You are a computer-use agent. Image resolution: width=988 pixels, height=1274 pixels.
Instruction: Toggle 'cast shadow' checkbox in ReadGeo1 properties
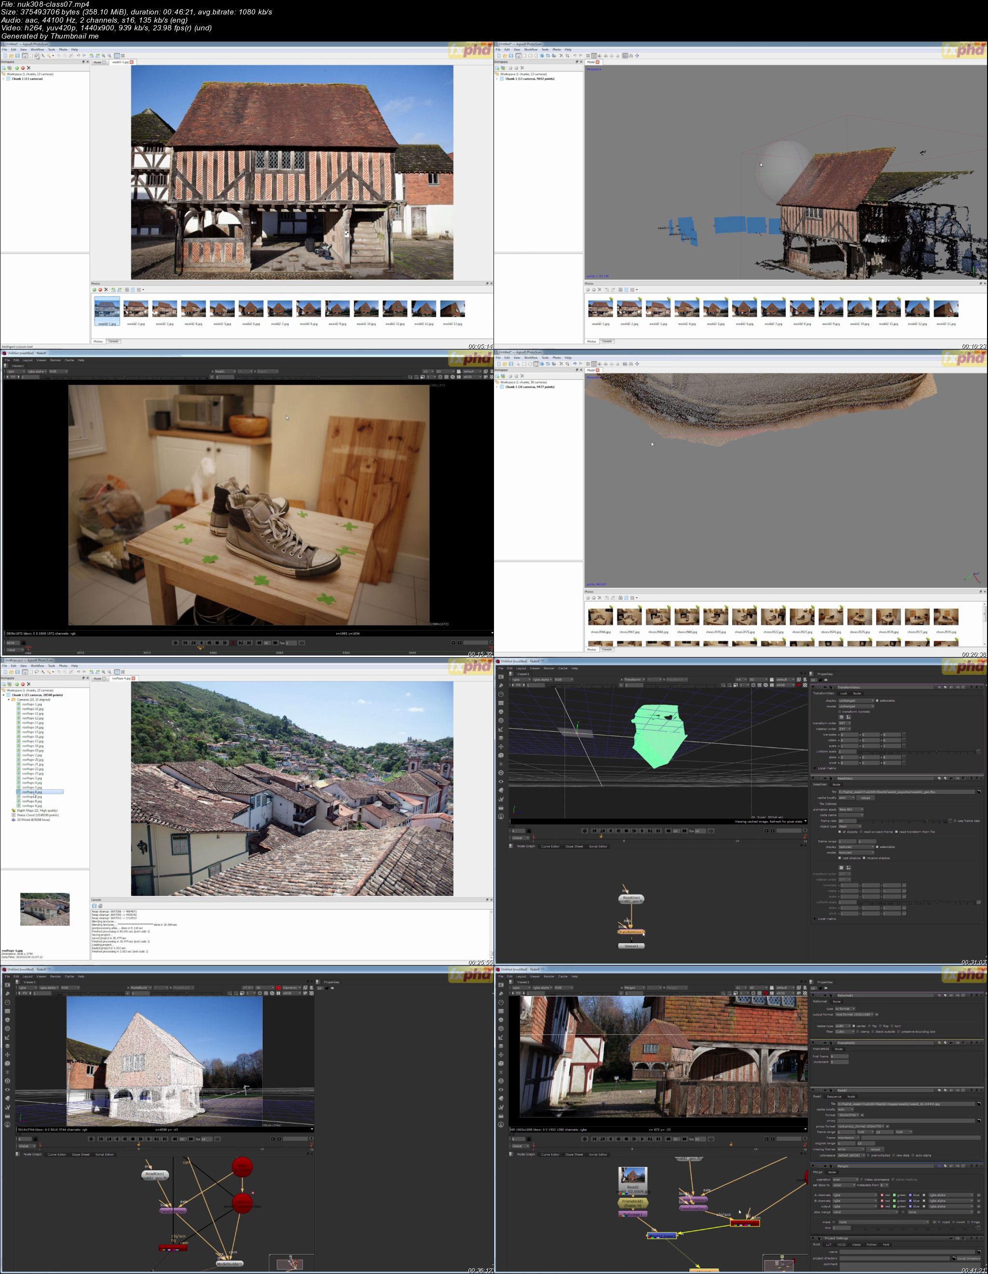click(x=840, y=858)
